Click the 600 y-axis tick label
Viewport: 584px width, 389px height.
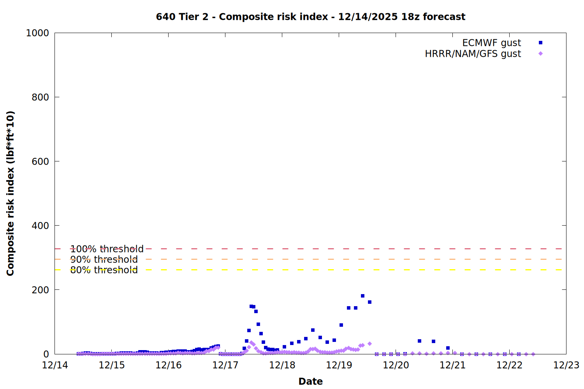40,161
